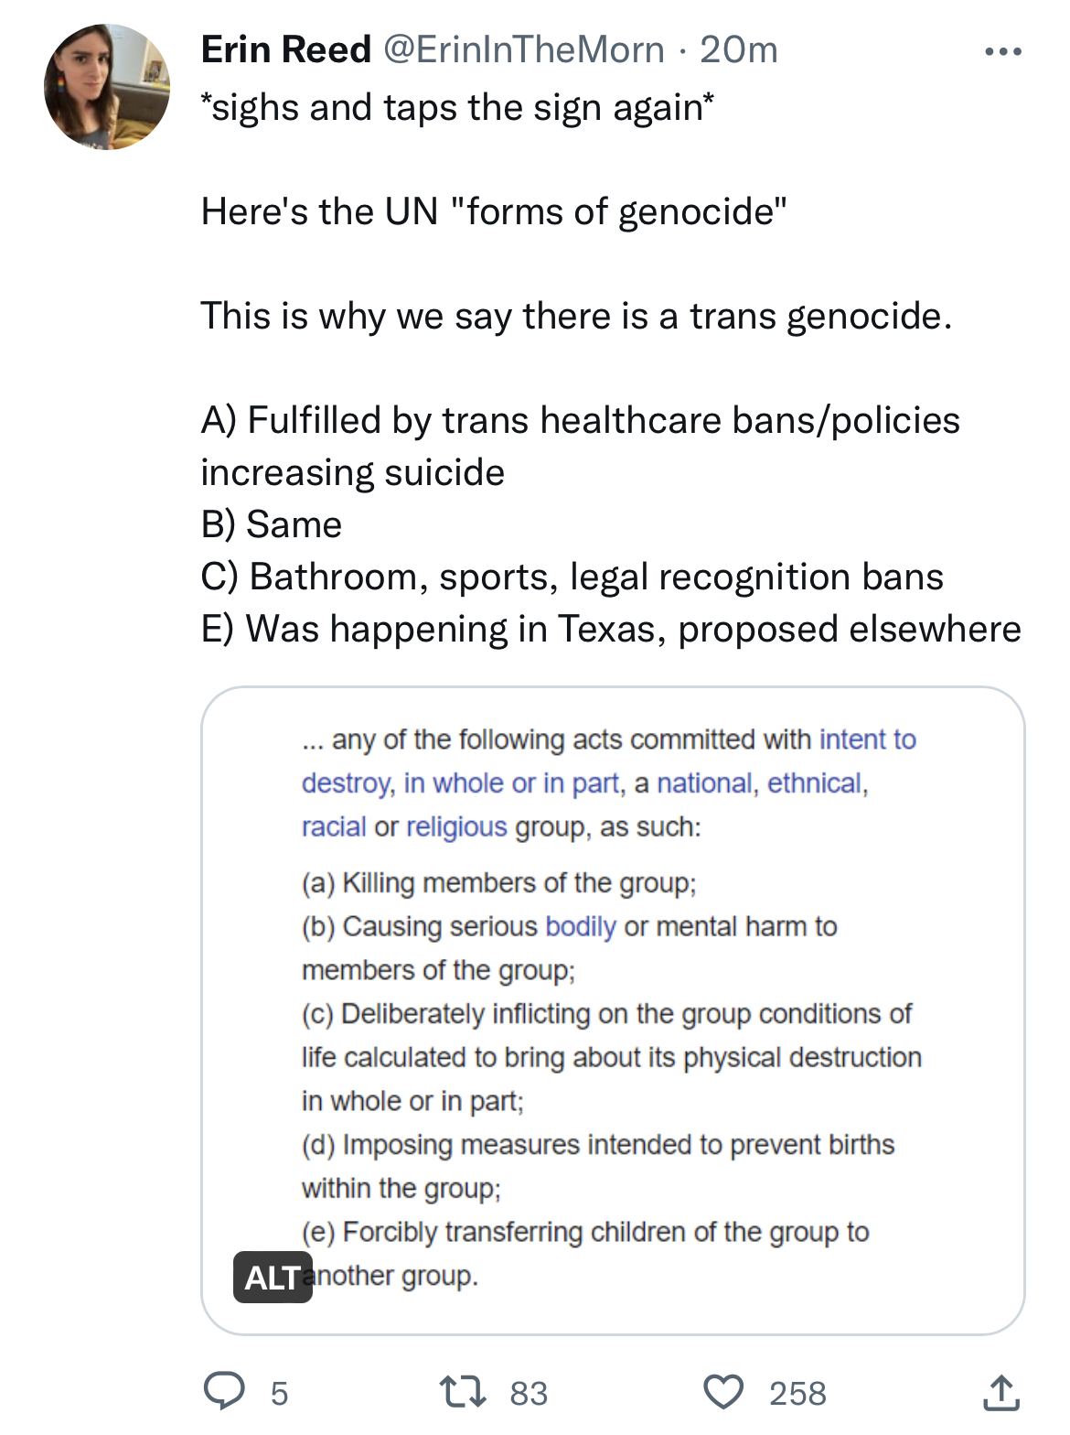1070x1435 pixels.
Task: Click the "bodily" blue link in image
Action: click(x=581, y=926)
